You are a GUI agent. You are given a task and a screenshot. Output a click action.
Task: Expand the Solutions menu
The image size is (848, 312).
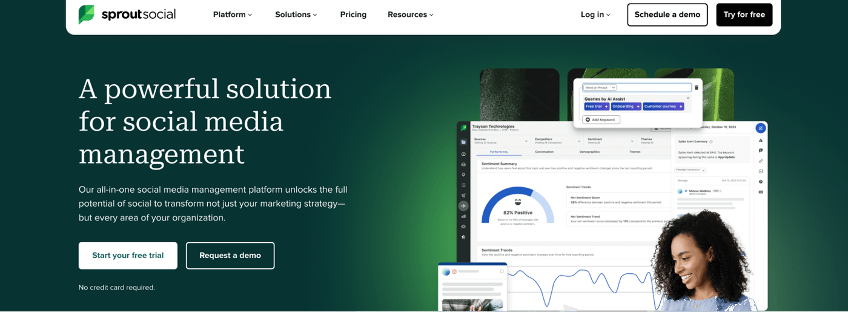click(x=296, y=15)
